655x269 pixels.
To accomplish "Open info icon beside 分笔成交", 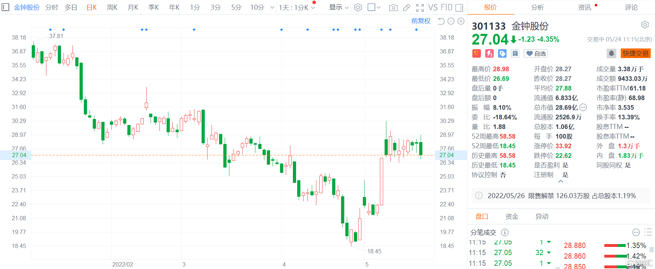I will (x=505, y=232).
